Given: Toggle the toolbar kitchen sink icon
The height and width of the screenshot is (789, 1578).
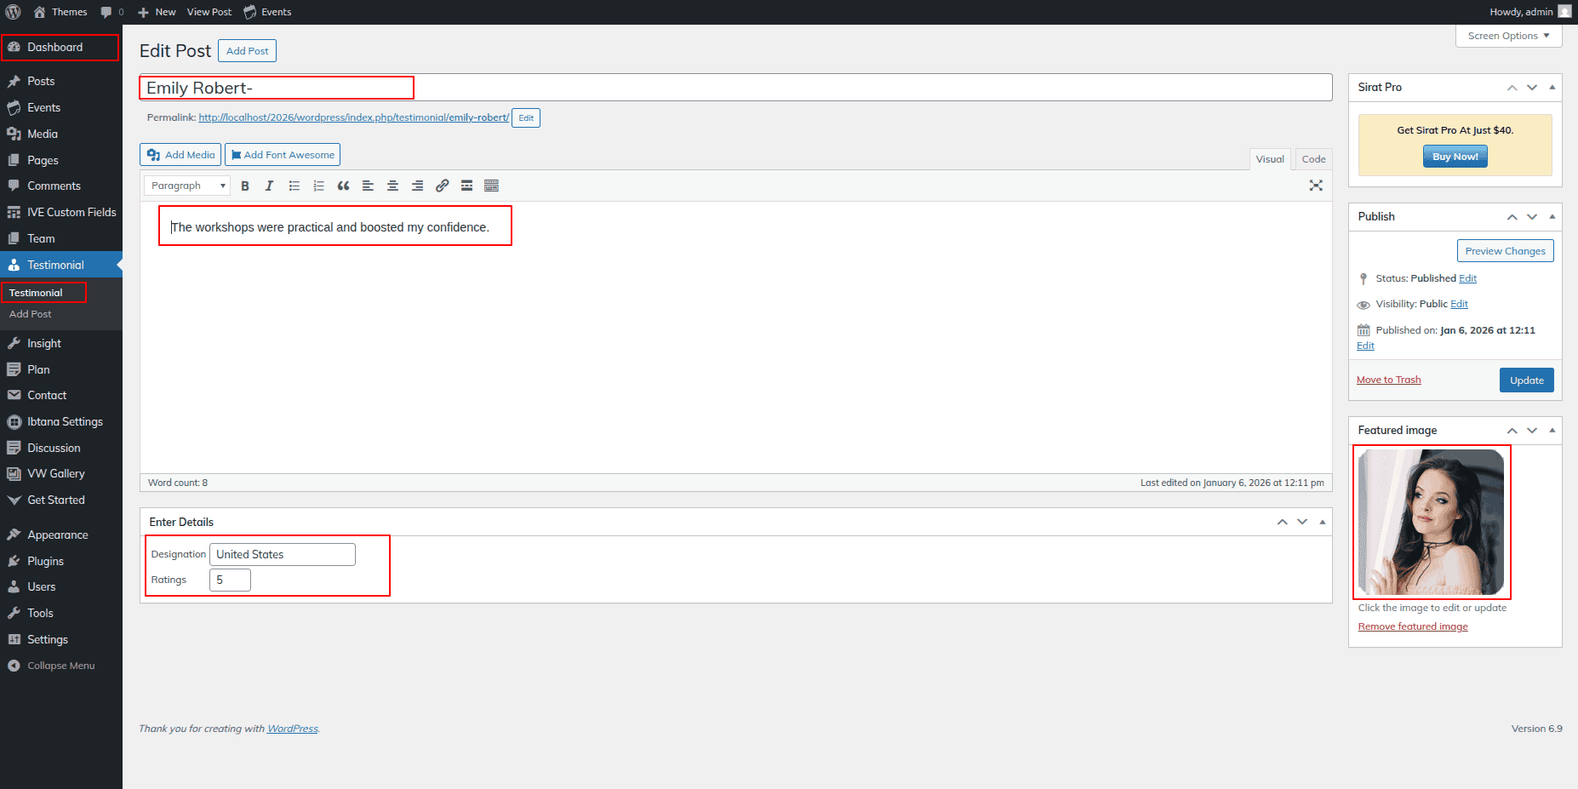Looking at the screenshot, I should (491, 186).
